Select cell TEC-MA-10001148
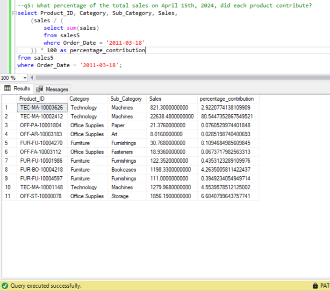The image size is (330, 291). (x=42, y=187)
